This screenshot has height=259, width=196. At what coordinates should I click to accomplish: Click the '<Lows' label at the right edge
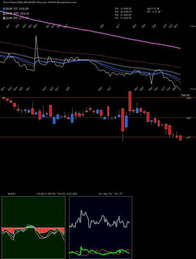point(192,89)
